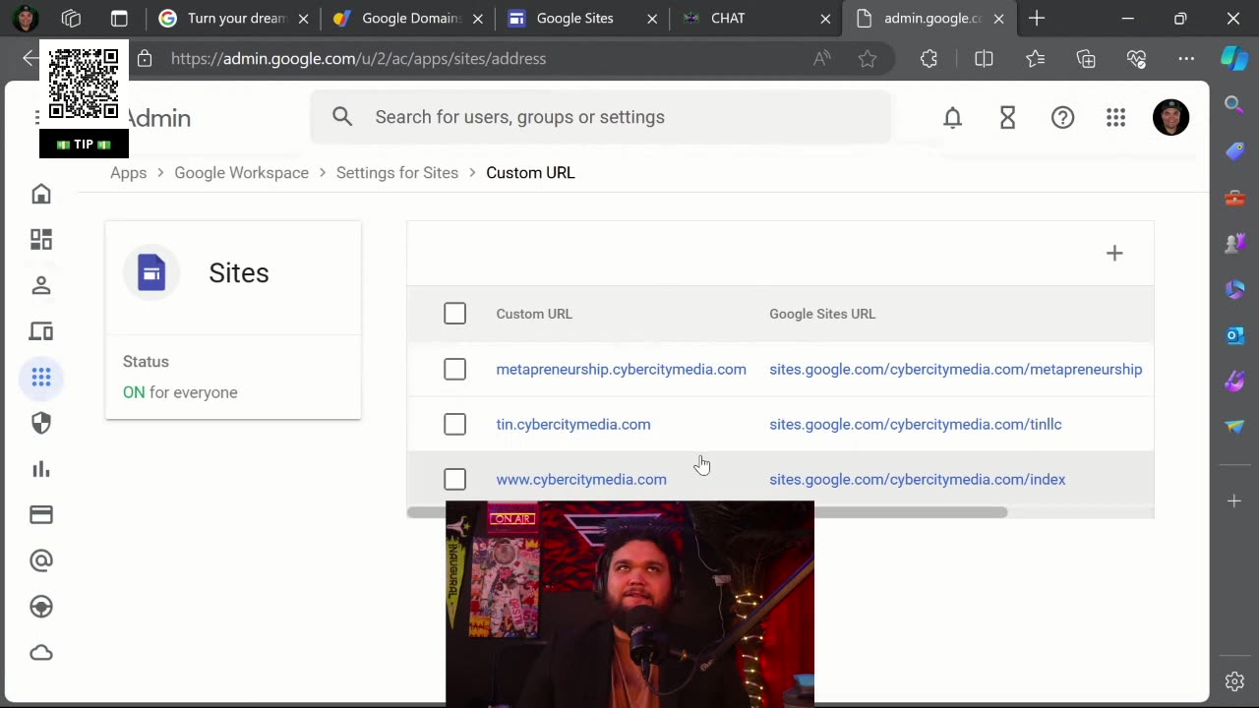Viewport: 1259px width, 708px height.
Task: Go to Google Workspace breadcrumb
Action: (x=241, y=173)
